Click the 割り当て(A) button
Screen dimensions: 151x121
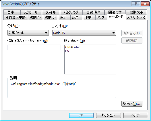[132, 33]
